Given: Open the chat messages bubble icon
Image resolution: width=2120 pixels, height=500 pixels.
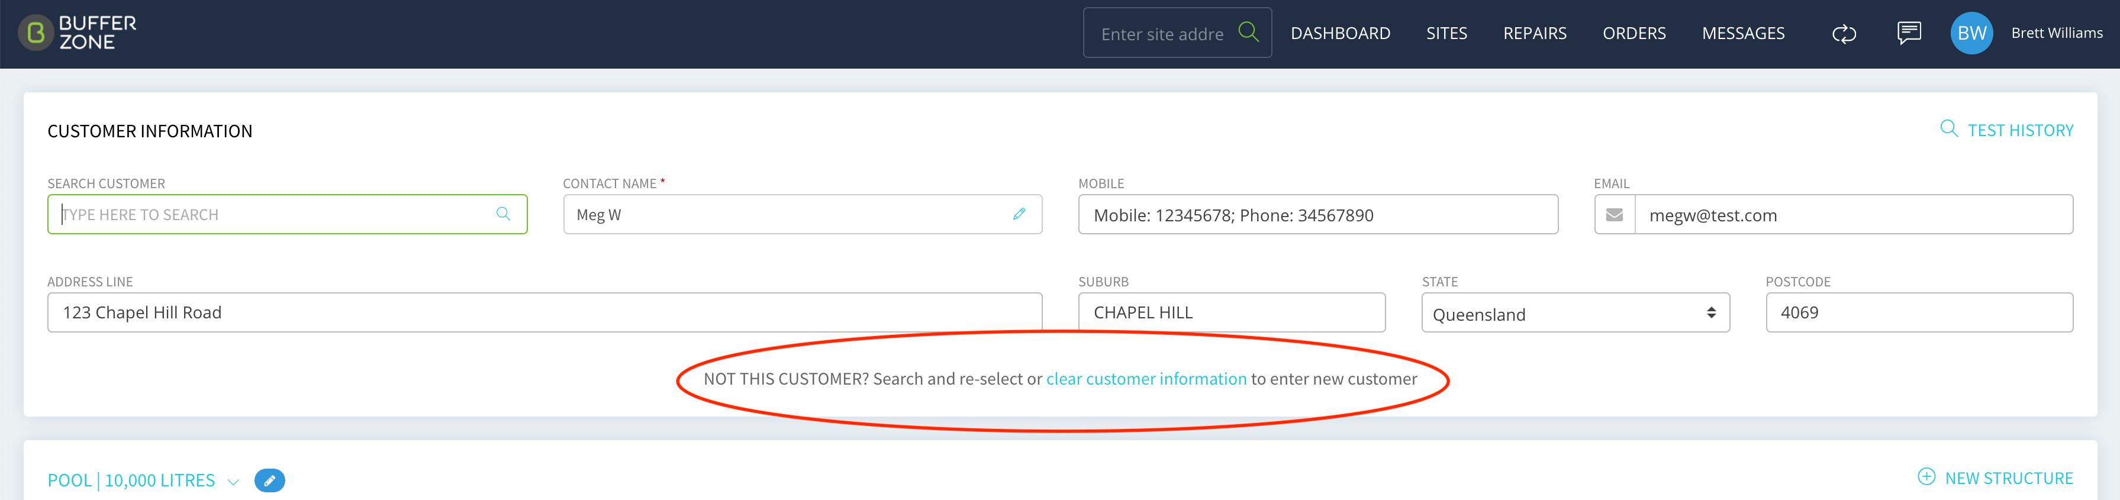Looking at the screenshot, I should click(1909, 33).
